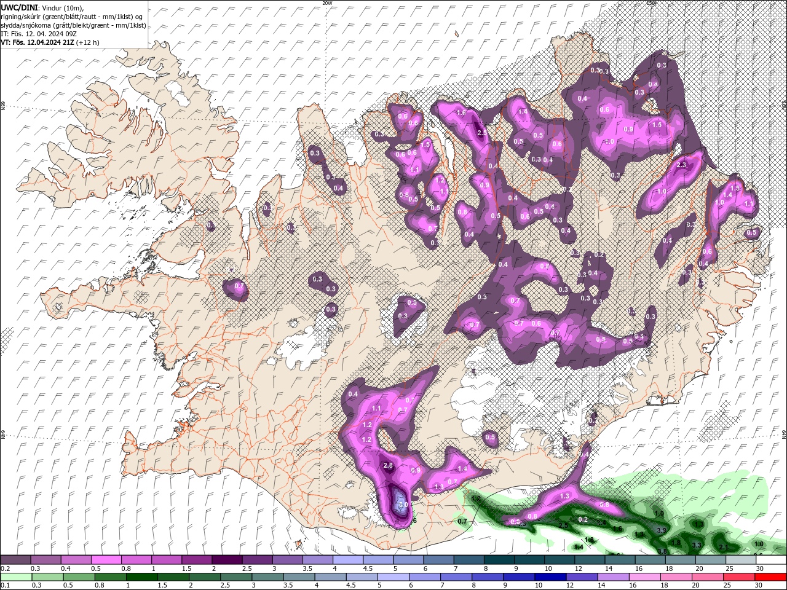This screenshot has height=590, width=787.
Task: Click the '30' label on the snow scale
Action: click(759, 568)
